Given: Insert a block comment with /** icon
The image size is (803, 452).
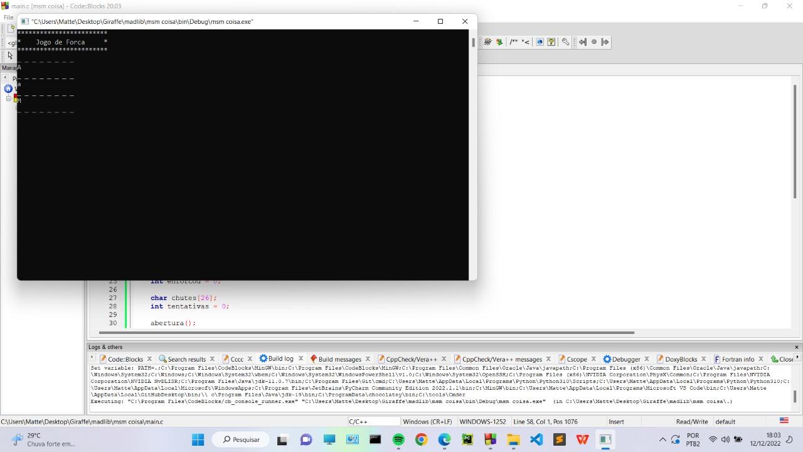Looking at the screenshot, I should (x=514, y=42).
